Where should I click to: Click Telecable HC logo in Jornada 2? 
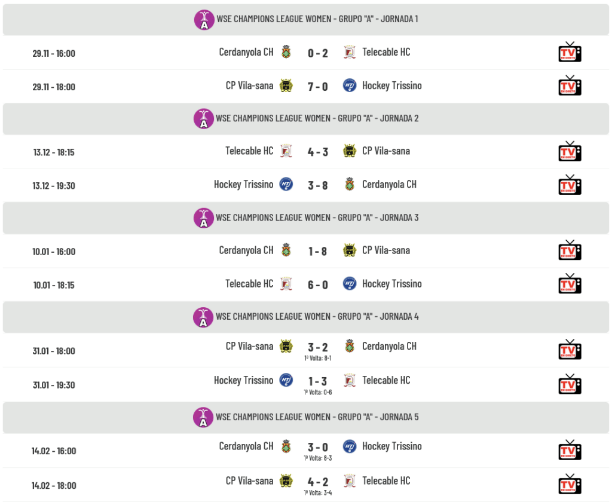(x=286, y=151)
